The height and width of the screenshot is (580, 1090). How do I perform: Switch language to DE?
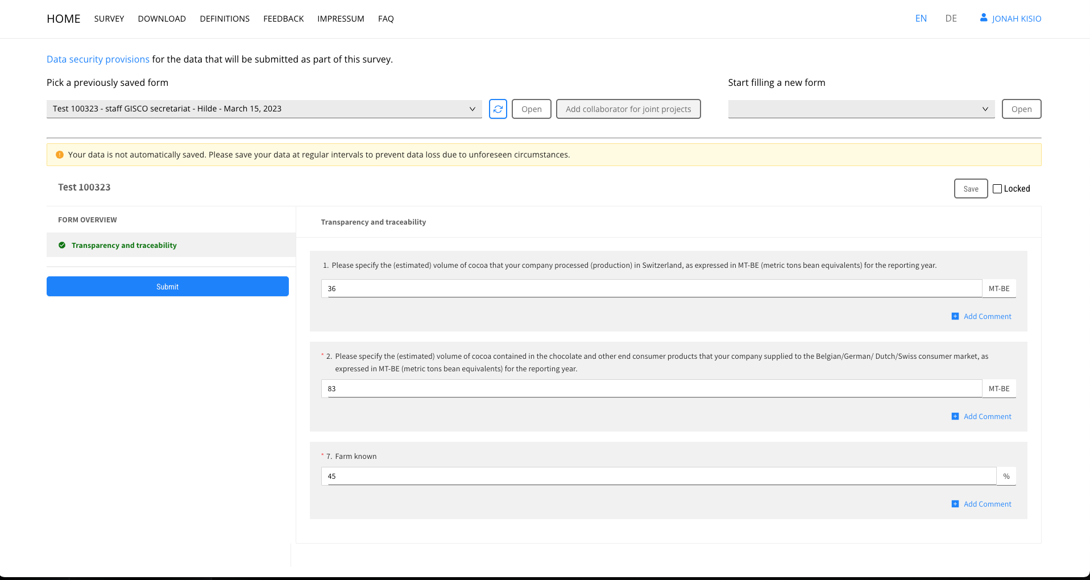pyautogui.click(x=951, y=18)
